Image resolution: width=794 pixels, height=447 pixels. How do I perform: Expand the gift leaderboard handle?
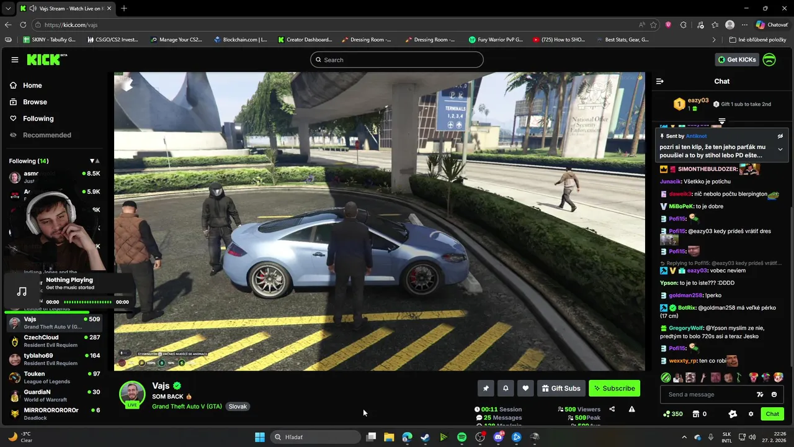click(x=722, y=120)
